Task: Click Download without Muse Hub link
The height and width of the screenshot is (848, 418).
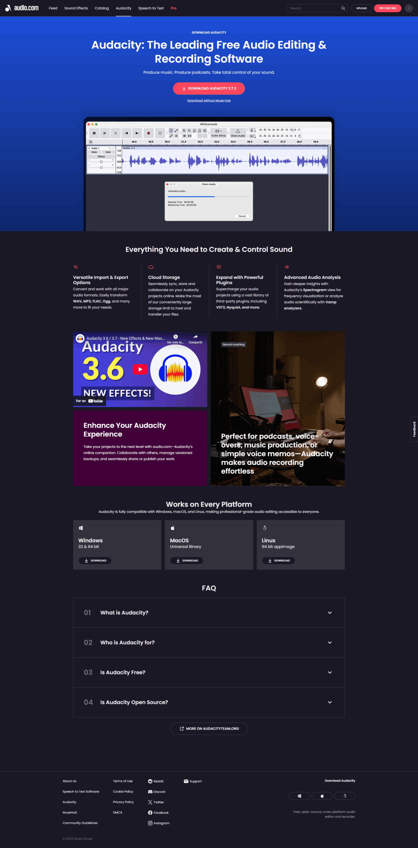Action: (209, 100)
